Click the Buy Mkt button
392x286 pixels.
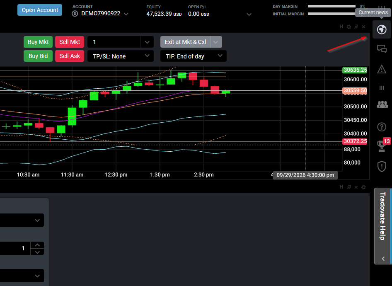pos(38,42)
